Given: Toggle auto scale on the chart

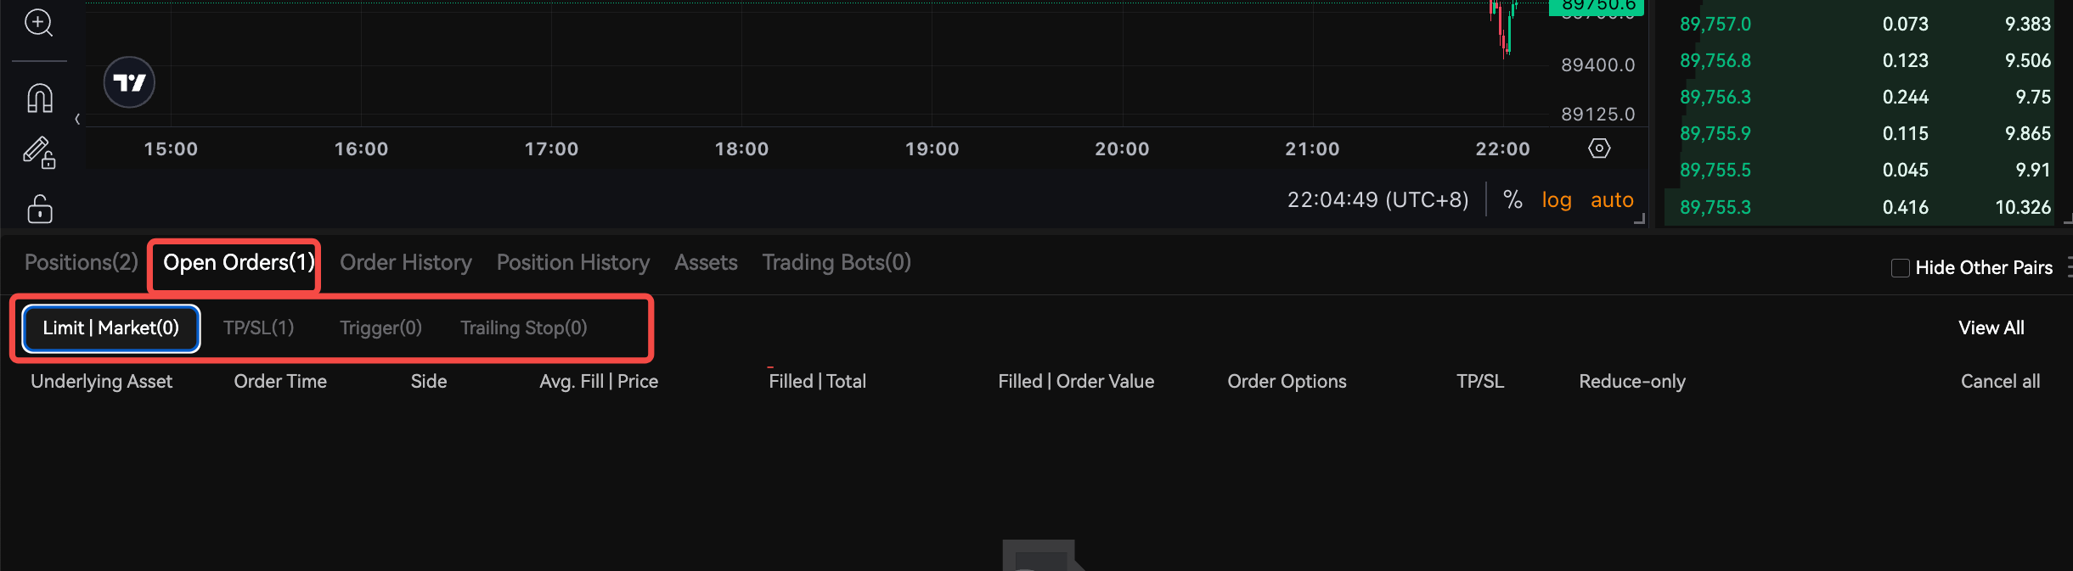Looking at the screenshot, I should [1612, 200].
